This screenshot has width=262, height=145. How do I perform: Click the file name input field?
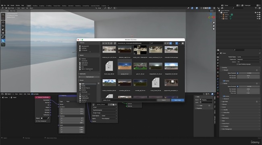(129, 100)
